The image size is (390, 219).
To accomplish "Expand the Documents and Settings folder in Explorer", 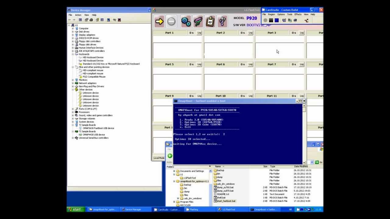I will pos(174,171).
